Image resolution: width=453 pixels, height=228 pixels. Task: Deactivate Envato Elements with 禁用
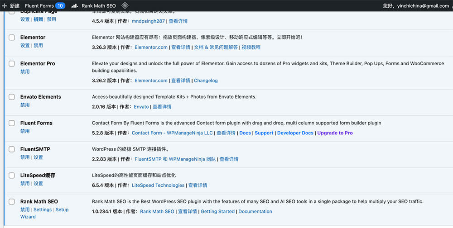coord(25,105)
